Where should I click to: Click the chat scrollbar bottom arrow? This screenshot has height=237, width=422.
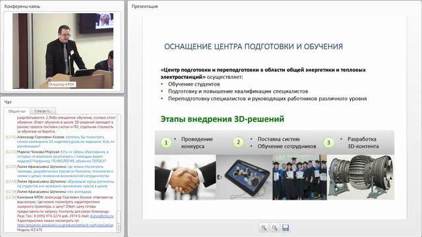(118, 230)
